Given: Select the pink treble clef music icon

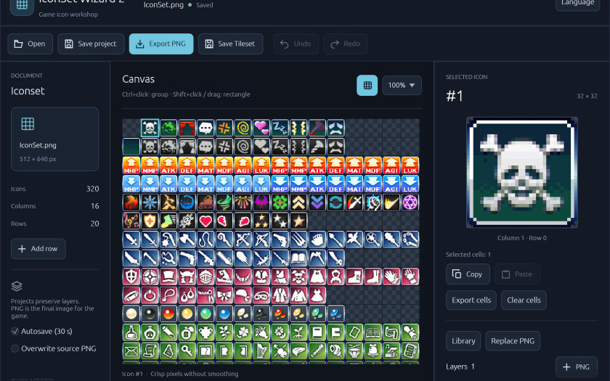Looking at the screenshot, I should (x=131, y=221).
